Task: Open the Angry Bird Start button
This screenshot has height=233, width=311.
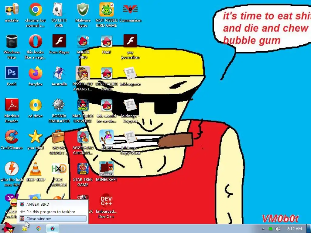Action: (9, 228)
